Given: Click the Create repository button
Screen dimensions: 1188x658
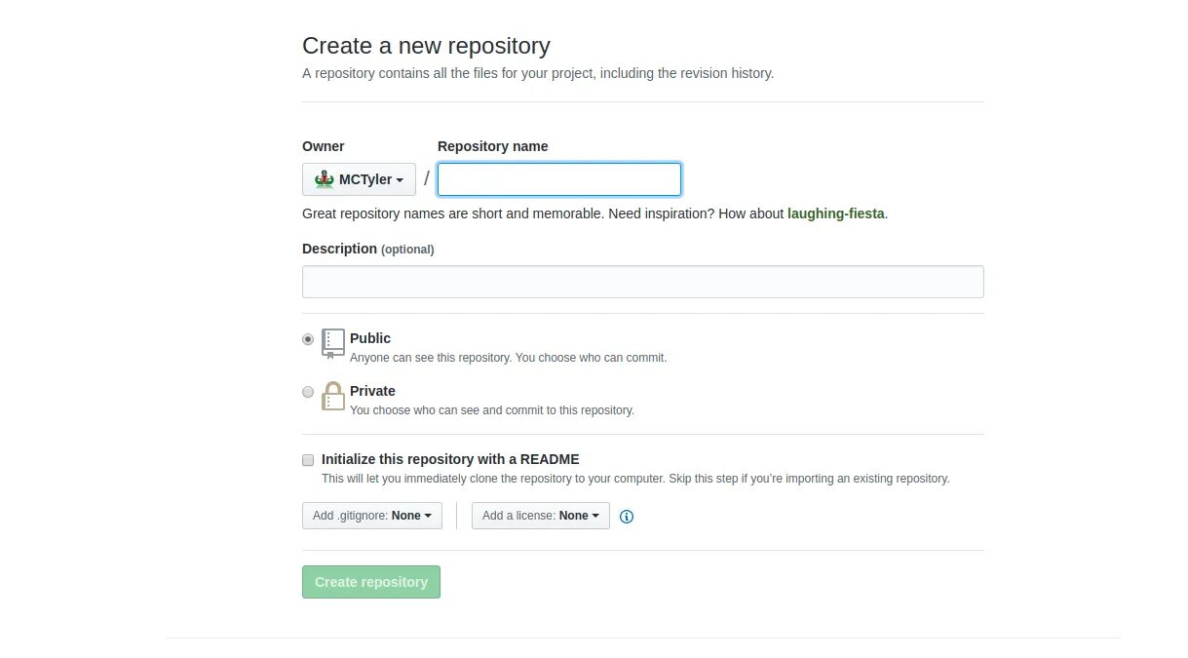Looking at the screenshot, I should point(371,582).
